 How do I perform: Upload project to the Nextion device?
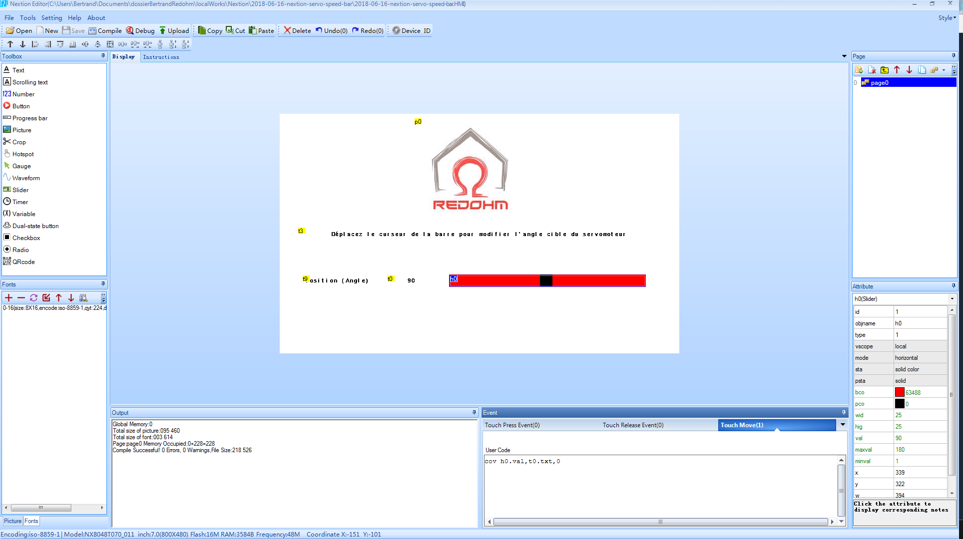174,30
